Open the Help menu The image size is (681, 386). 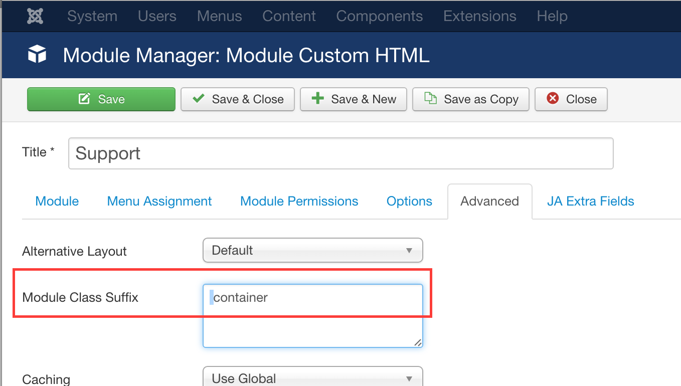[552, 16]
